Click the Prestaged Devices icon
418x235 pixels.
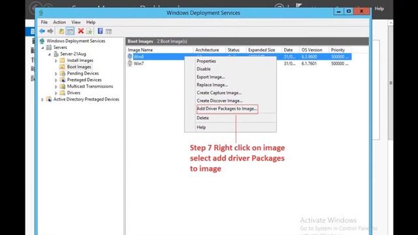(63, 80)
